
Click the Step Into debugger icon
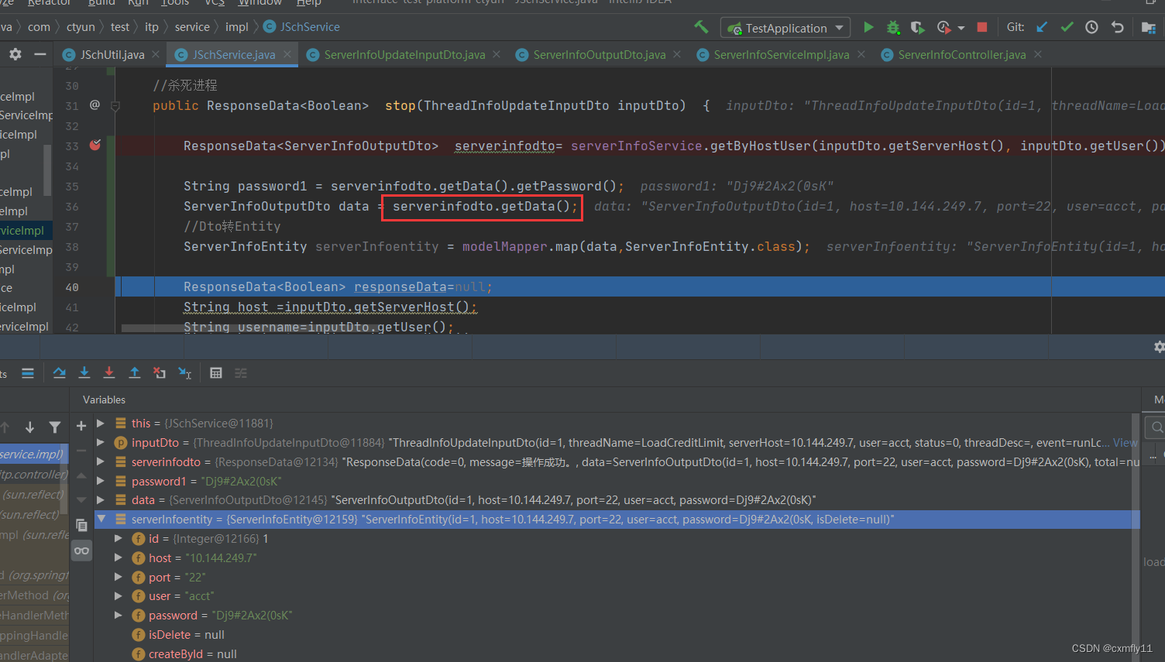pos(84,372)
